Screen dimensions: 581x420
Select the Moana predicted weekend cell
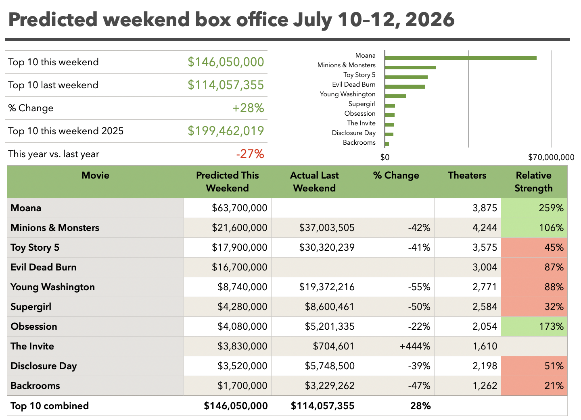(x=228, y=208)
